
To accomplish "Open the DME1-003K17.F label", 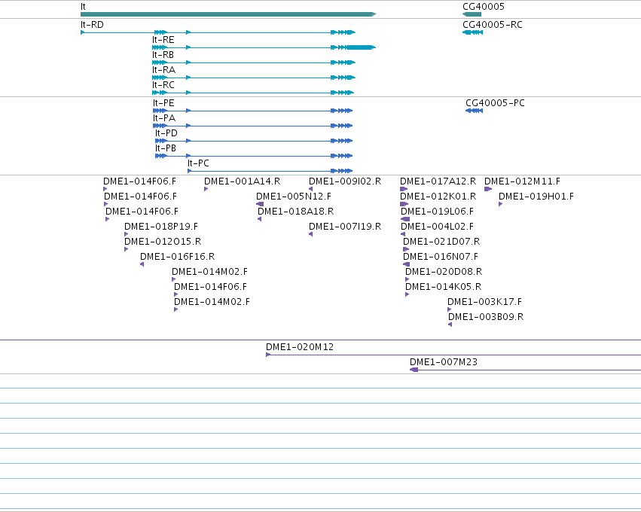I will tap(484, 303).
